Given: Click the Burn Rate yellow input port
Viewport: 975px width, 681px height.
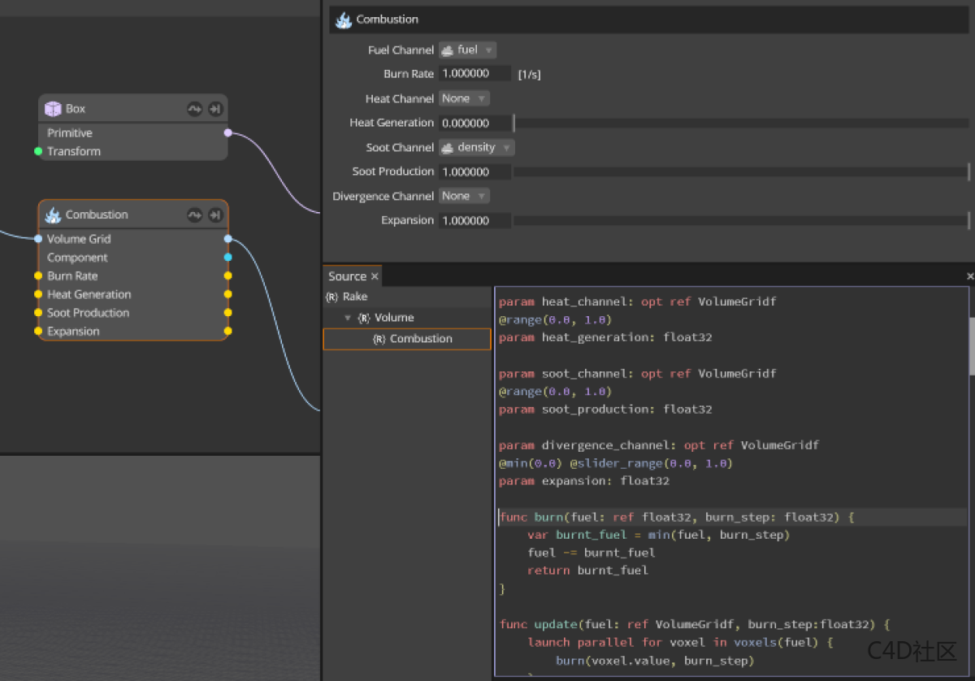Looking at the screenshot, I should point(38,276).
